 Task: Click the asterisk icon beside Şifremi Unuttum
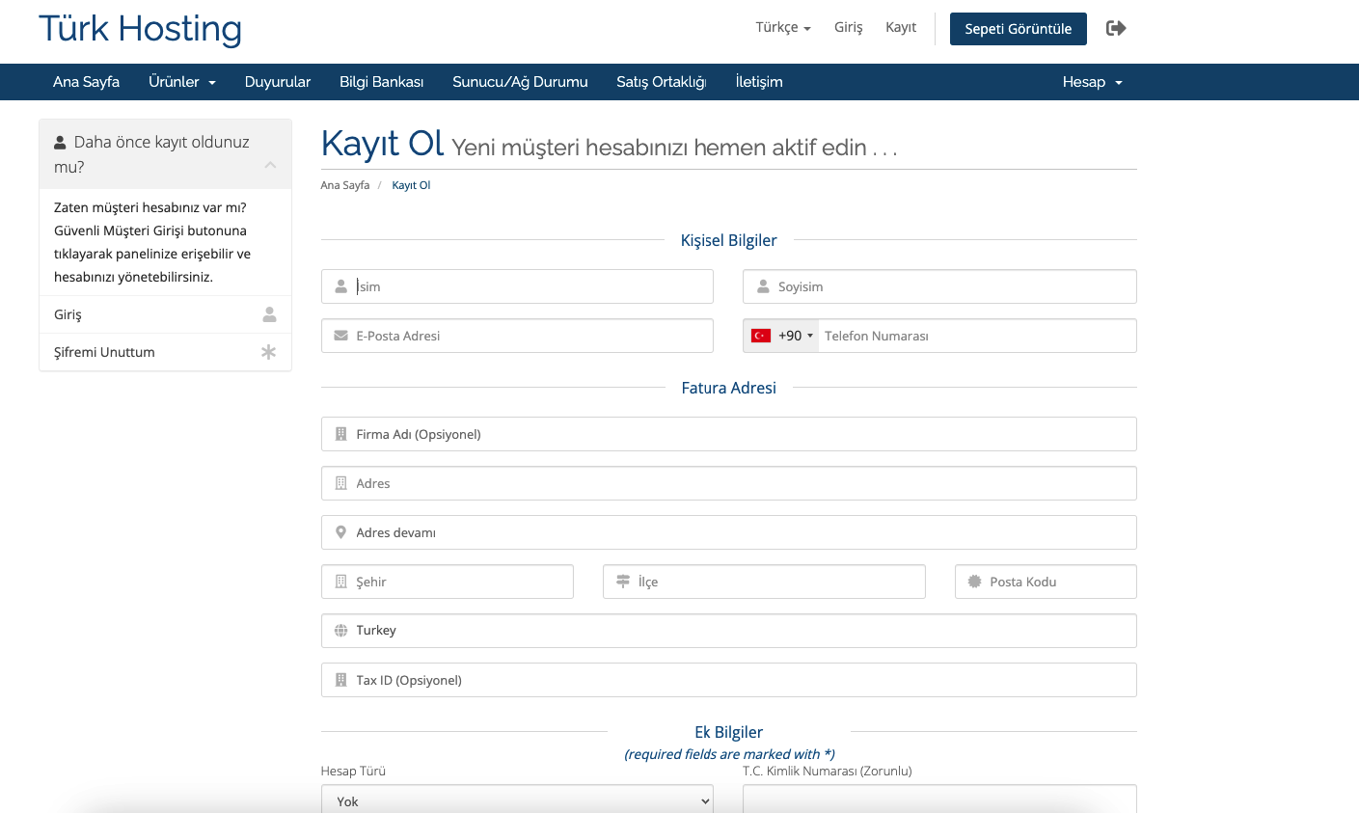(x=268, y=351)
